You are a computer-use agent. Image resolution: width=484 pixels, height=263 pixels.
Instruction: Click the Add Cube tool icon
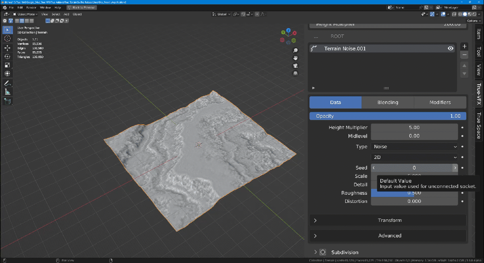click(7, 101)
